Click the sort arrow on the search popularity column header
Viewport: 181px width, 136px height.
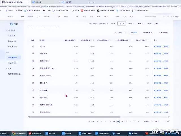(x=77, y=40)
